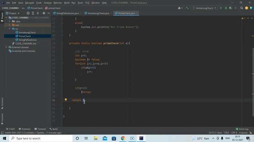Build project with hammer icon
Viewport: 254px width, 142px height.
pos(187,8)
